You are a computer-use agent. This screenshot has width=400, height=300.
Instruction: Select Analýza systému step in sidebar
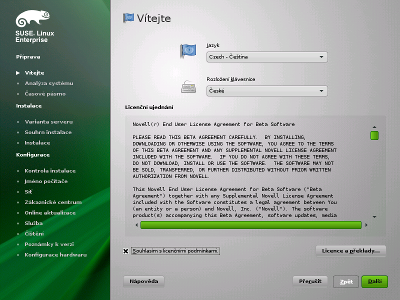tap(49, 83)
